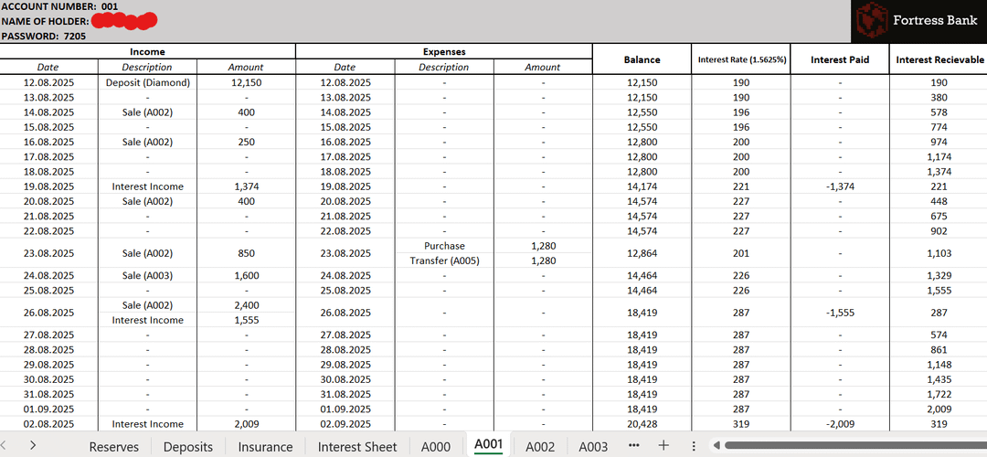The image size is (987, 457).
Task: Switch to the A000 sheet tab
Action: [435, 446]
